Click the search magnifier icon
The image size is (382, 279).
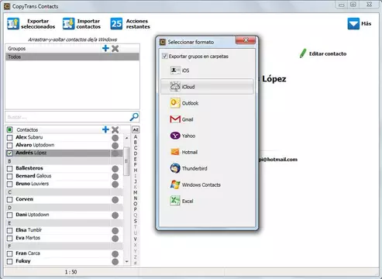(134, 117)
